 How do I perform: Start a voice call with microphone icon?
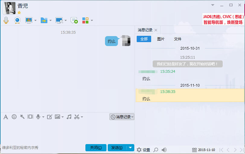[6, 20]
